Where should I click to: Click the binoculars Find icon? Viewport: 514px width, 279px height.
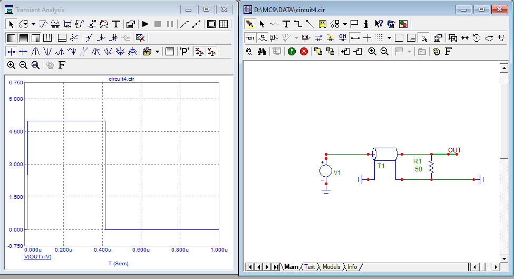(x=261, y=52)
